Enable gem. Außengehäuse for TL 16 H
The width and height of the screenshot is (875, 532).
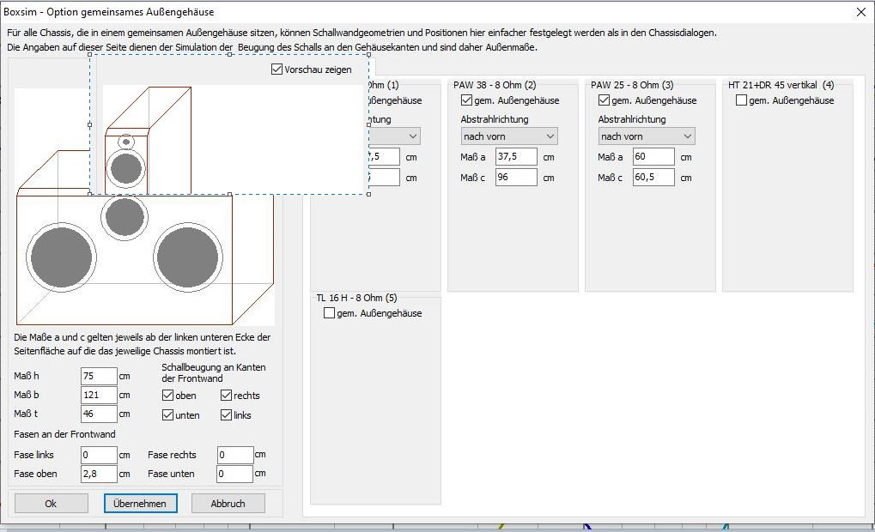pos(329,313)
